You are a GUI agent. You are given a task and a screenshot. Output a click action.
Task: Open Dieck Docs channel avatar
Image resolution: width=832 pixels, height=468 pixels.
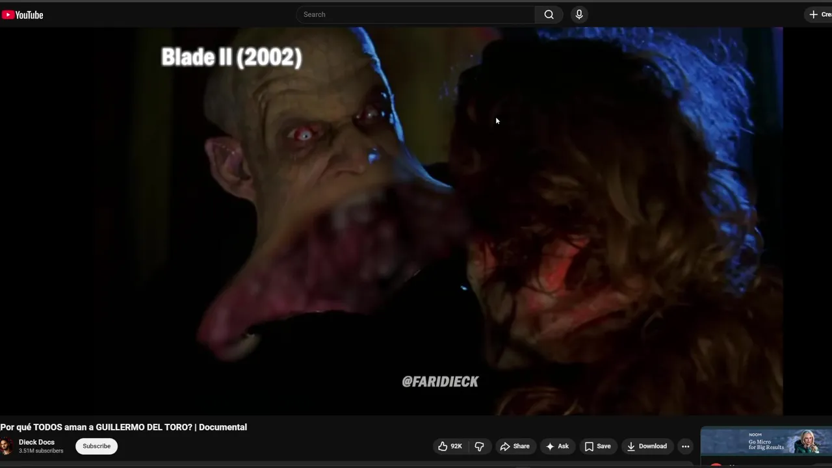[x=6, y=446]
